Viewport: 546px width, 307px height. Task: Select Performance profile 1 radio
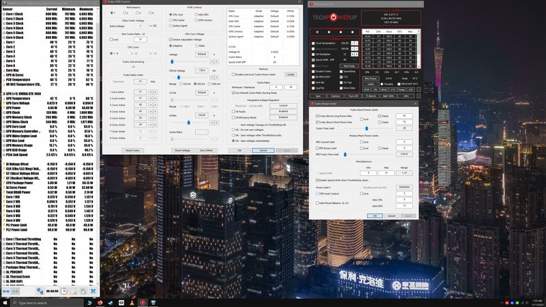click(x=112, y=13)
